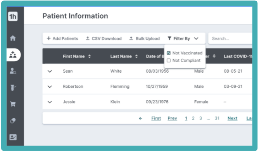The width and height of the screenshot is (259, 153).
Task: Open the ID card check sidebar icon
Action: click(13, 137)
